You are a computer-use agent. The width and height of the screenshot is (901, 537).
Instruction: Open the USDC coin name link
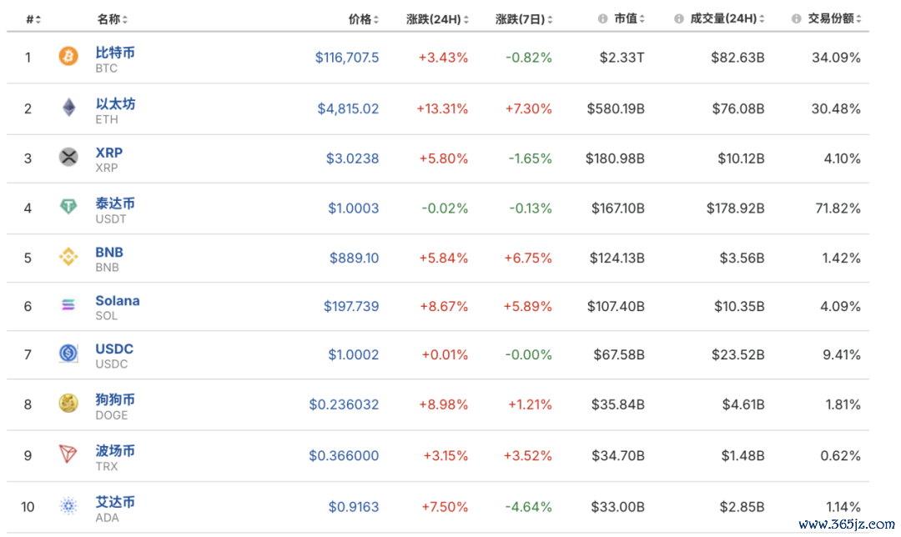(114, 349)
